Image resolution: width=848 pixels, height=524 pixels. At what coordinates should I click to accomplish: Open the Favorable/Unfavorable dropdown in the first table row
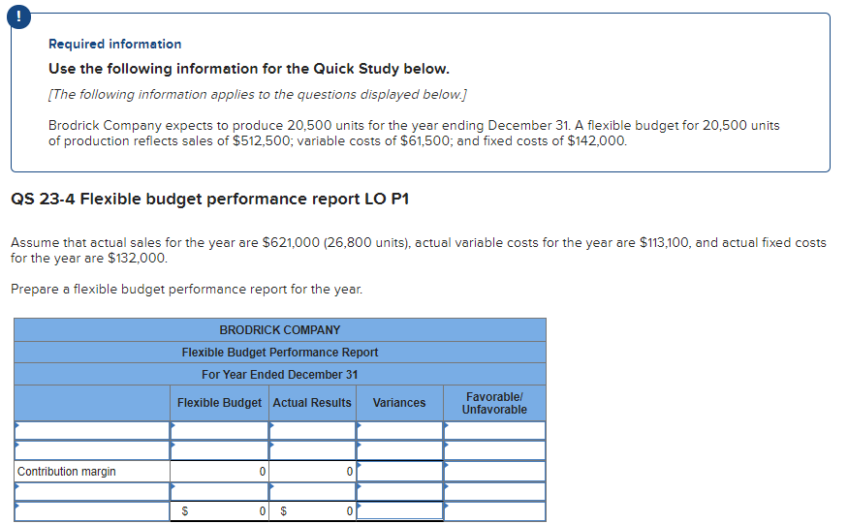[x=494, y=431]
